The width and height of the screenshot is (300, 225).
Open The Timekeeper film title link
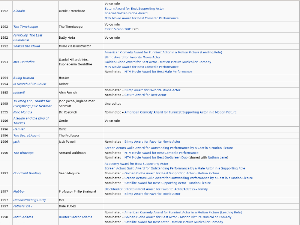[25, 27]
